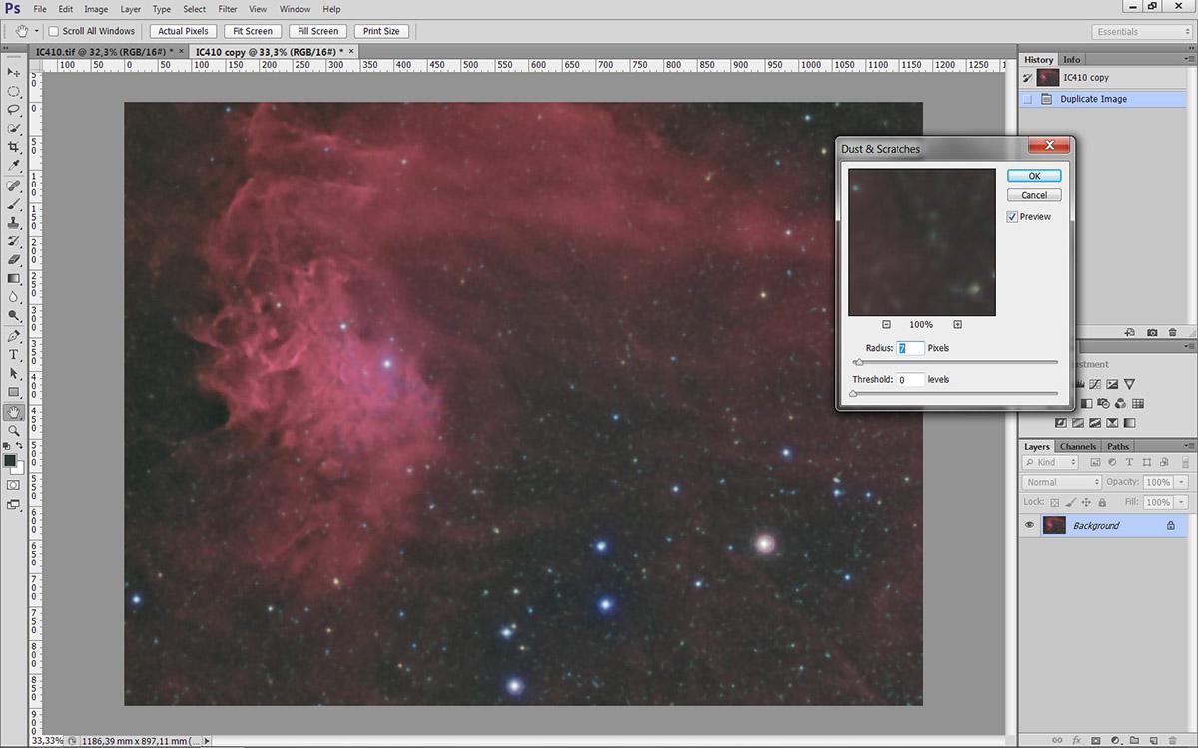Viewport: 1198px width, 748px height.
Task: Zoom in the Dust & Scratches preview
Action: tap(957, 324)
